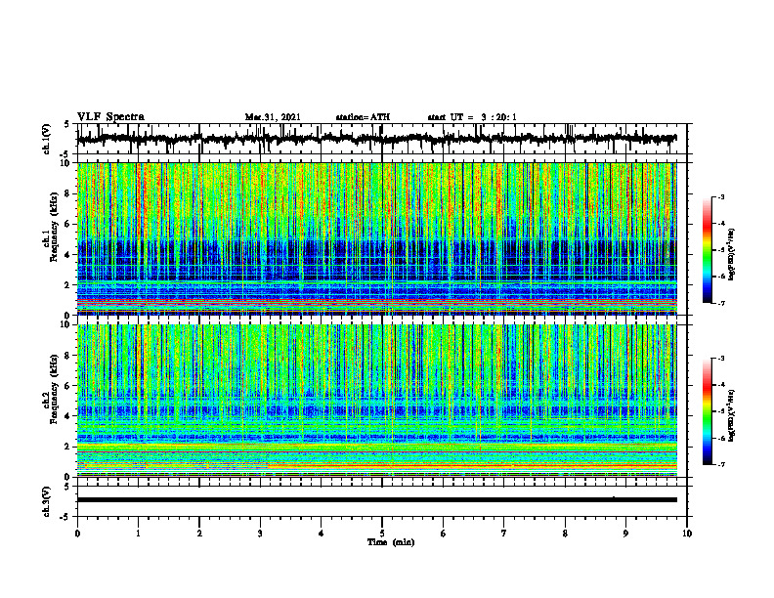Click the "-5" tick on the ch.1(V) axis
This screenshot has height=598, width=774.
tap(66, 155)
